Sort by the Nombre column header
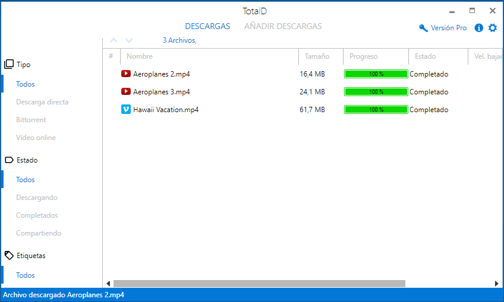 point(210,56)
